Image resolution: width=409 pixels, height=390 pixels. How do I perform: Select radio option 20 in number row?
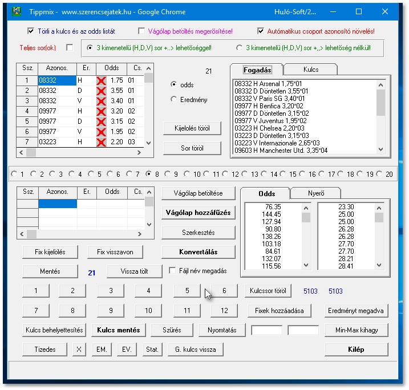click(x=379, y=174)
